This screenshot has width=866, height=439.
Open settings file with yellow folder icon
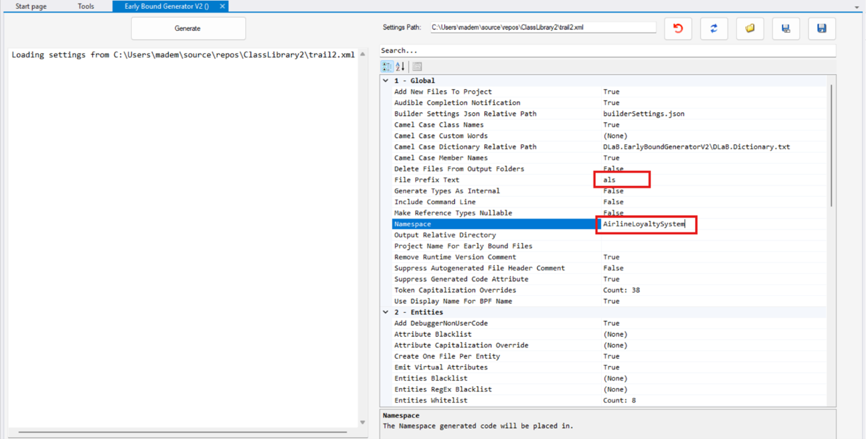coord(750,28)
